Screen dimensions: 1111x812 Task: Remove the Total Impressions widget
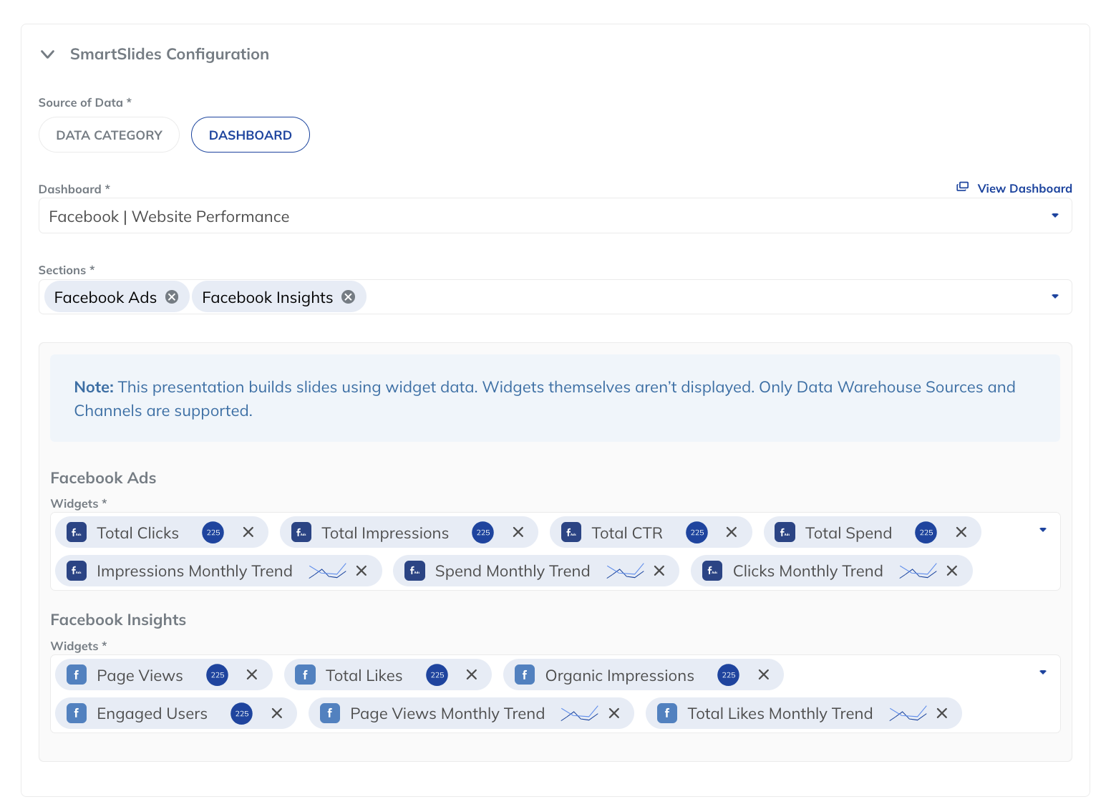[518, 532]
